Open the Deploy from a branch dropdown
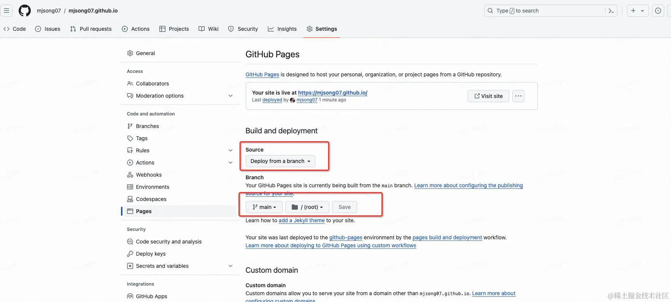Screen dimensions: 671x302 coord(280,161)
